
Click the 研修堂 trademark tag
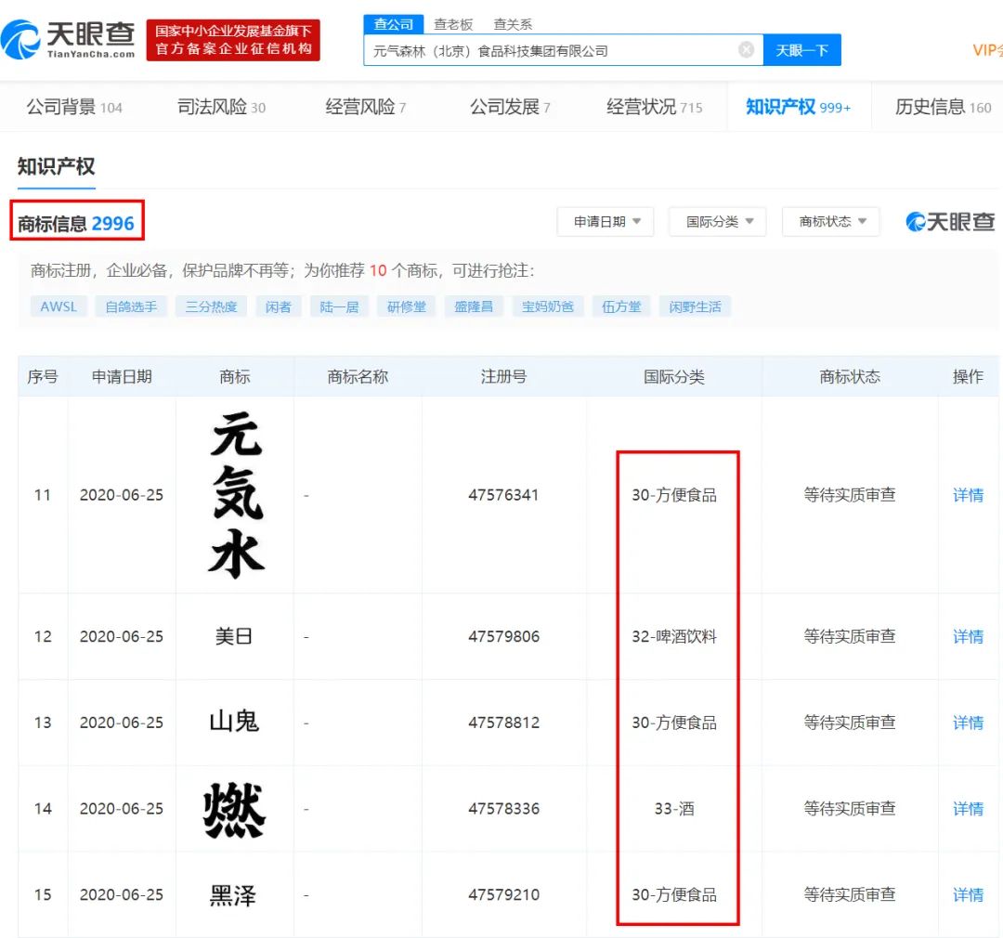tap(406, 306)
